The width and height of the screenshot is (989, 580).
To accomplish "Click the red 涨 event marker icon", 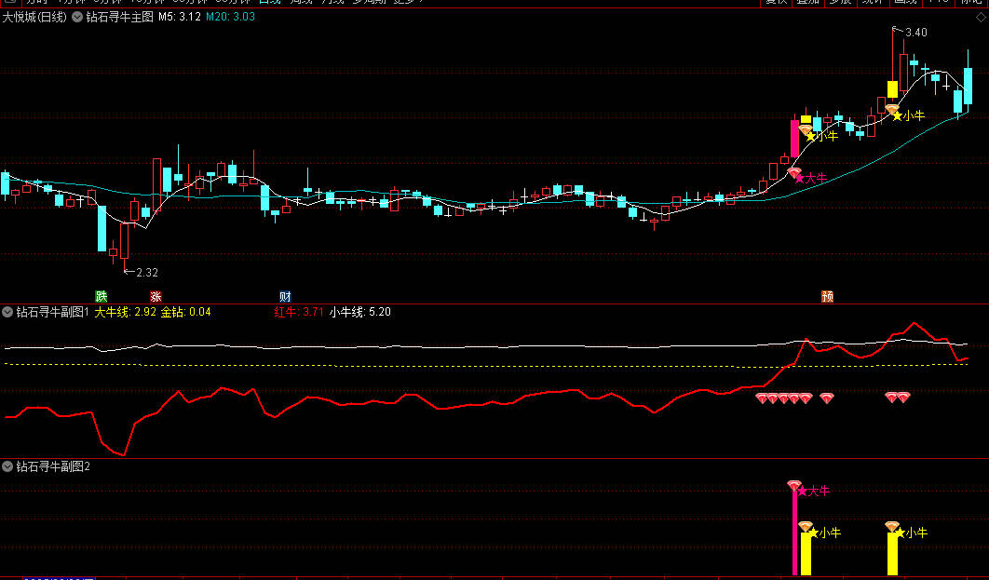I will coord(156,296).
